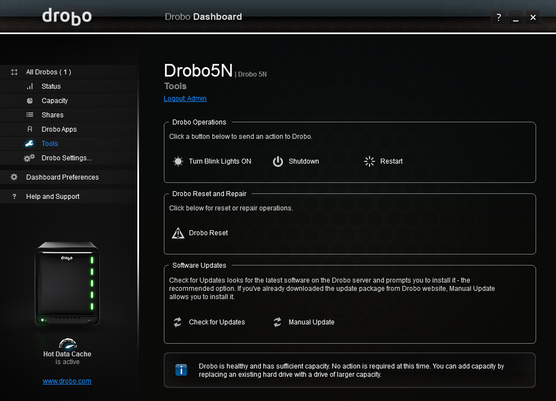Open the www.drobo.com link

click(x=67, y=381)
